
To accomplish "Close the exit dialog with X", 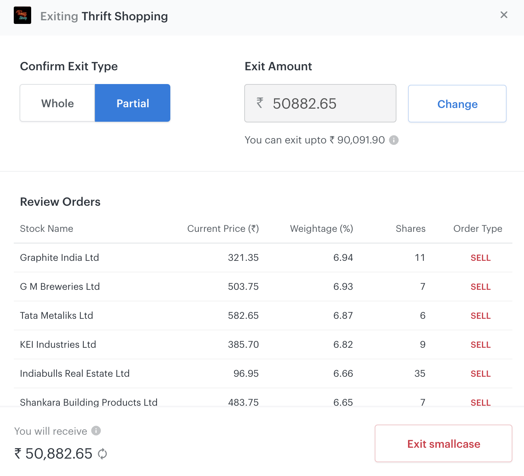I will tap(504, 15).
